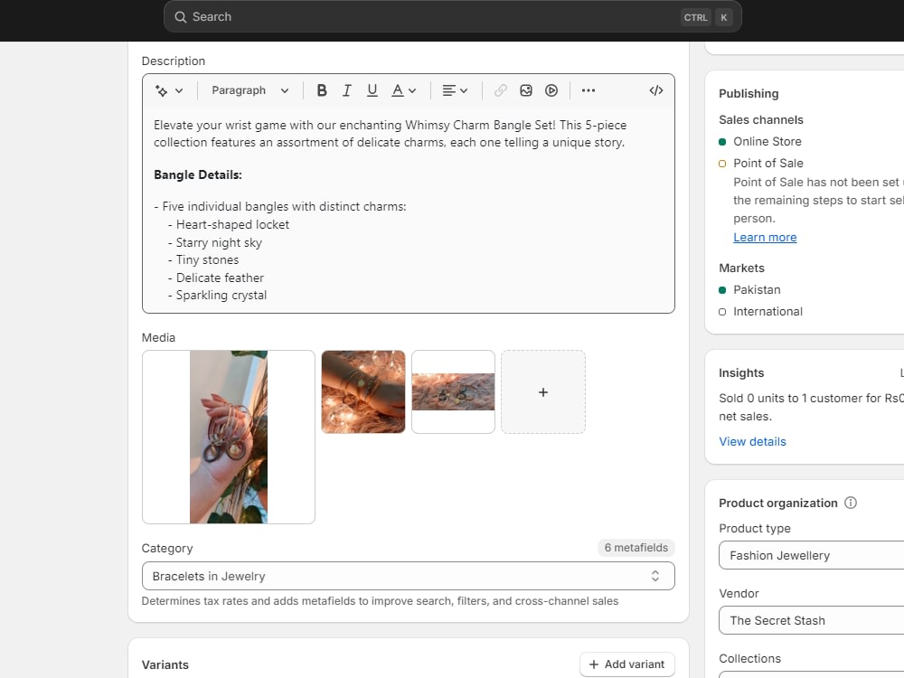Image resolution: width=904 pixels, height=678 pixels.
Task: Open the Paragraph style dropdown
Action: click(x=250, y=90)
